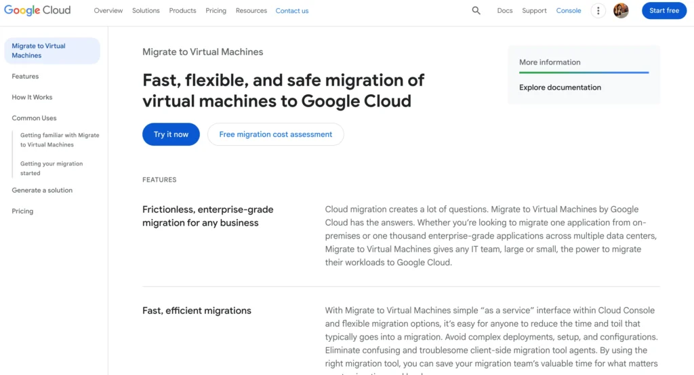This screenshot has height=375, width=694.
Task: Select Migrate to Virtual Machines in sidebar
Action: (52, 50)
